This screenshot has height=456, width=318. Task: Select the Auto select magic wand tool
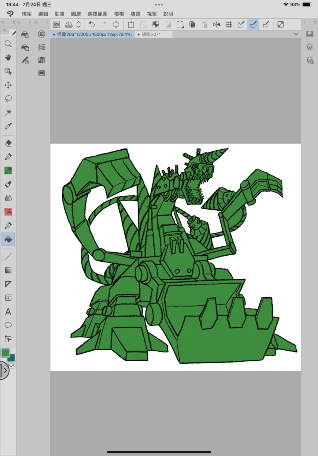[x=8, y=112]
